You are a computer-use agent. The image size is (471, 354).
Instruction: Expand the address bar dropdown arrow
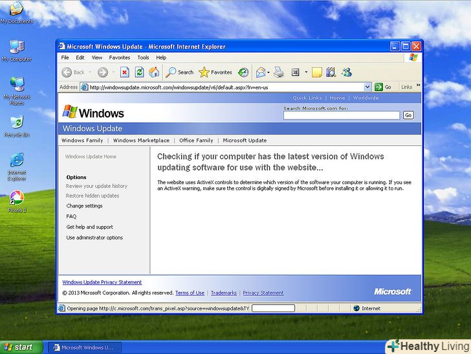[x=367, y=87]
